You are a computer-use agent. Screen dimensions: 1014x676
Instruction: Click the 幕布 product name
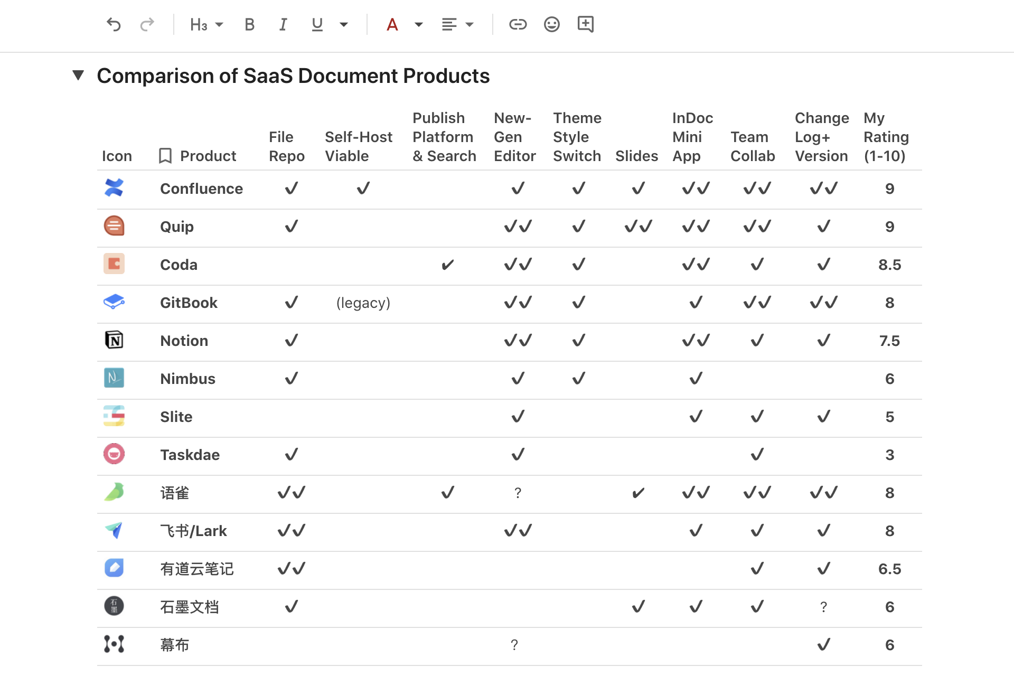point(174,645)
